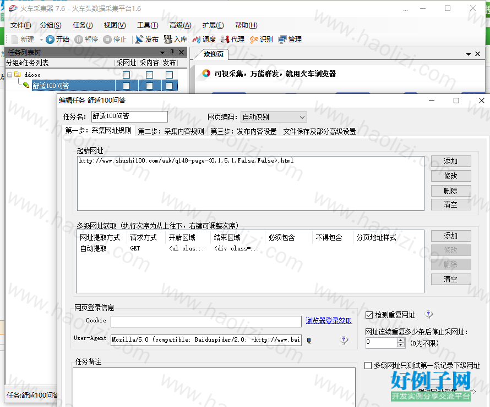Toggle 采网址 checkbox for ddooo group

(126, 75)
